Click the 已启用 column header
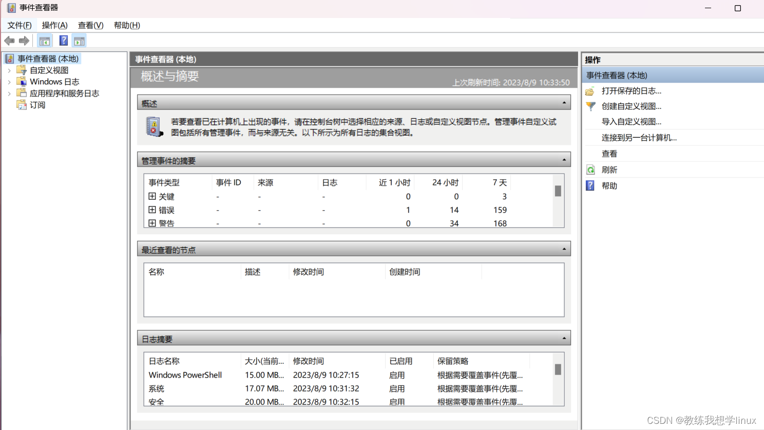The image size is (764, 430). 400,361
